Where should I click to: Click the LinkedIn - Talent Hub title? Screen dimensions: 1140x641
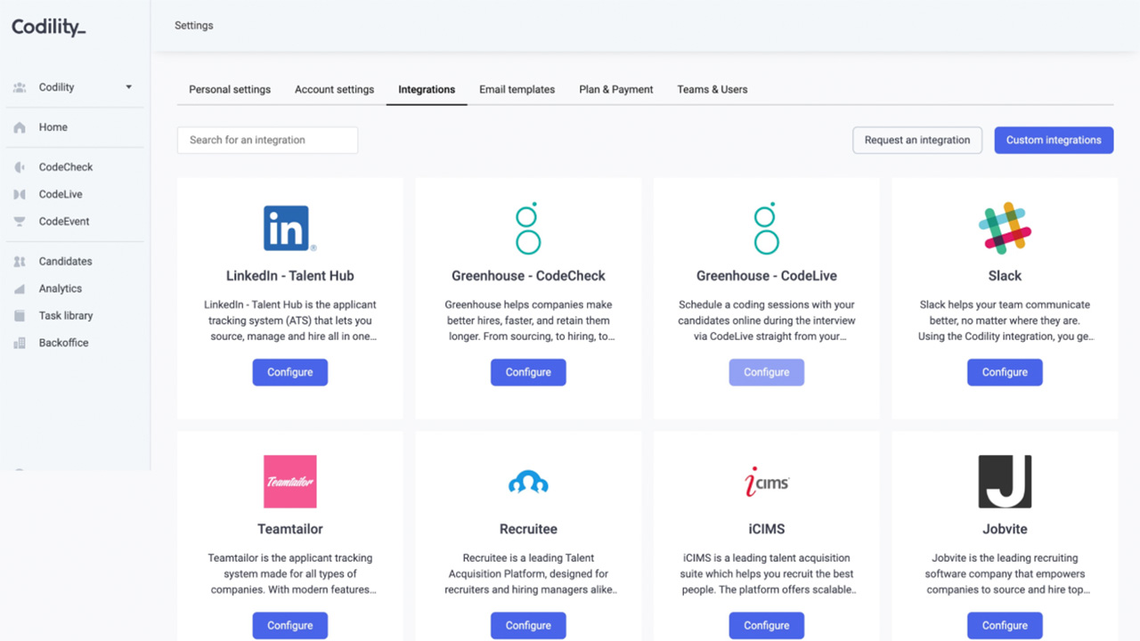pyautogui.click(x=290, y=276)
